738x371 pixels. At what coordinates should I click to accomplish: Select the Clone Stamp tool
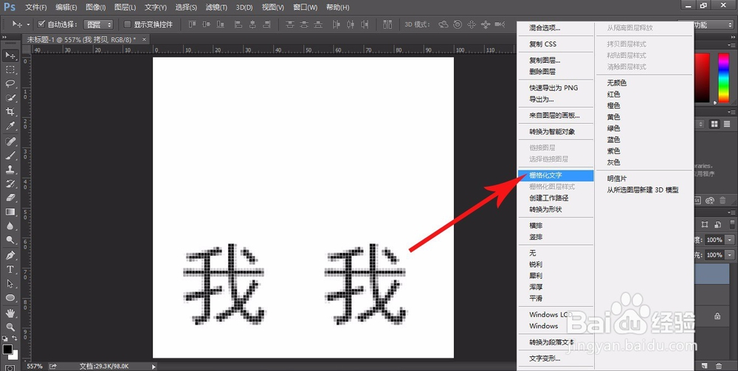pos(10,170)
